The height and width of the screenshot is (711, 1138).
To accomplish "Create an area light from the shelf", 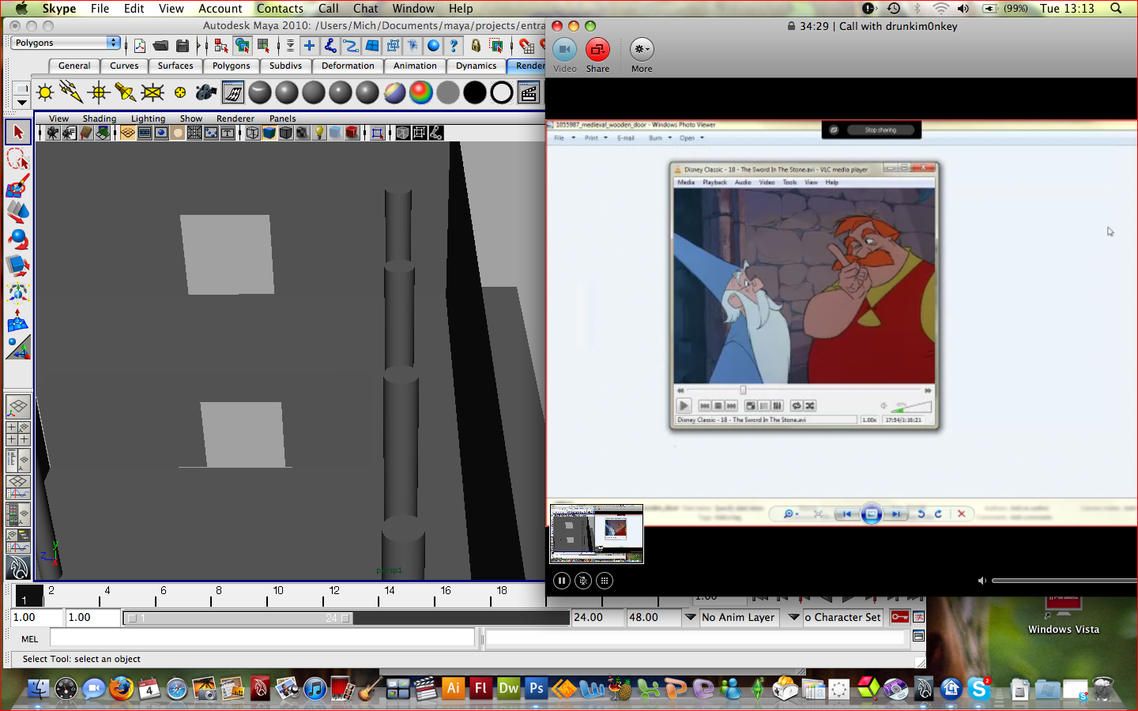I will [153, 92].
